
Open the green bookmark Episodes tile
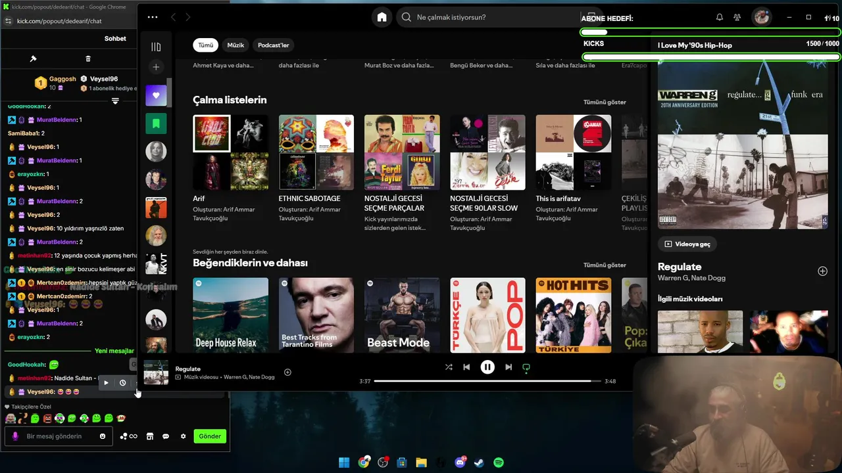[x=156, y=124]
